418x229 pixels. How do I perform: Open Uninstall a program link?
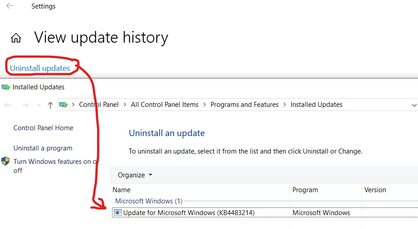coord(43,148)
